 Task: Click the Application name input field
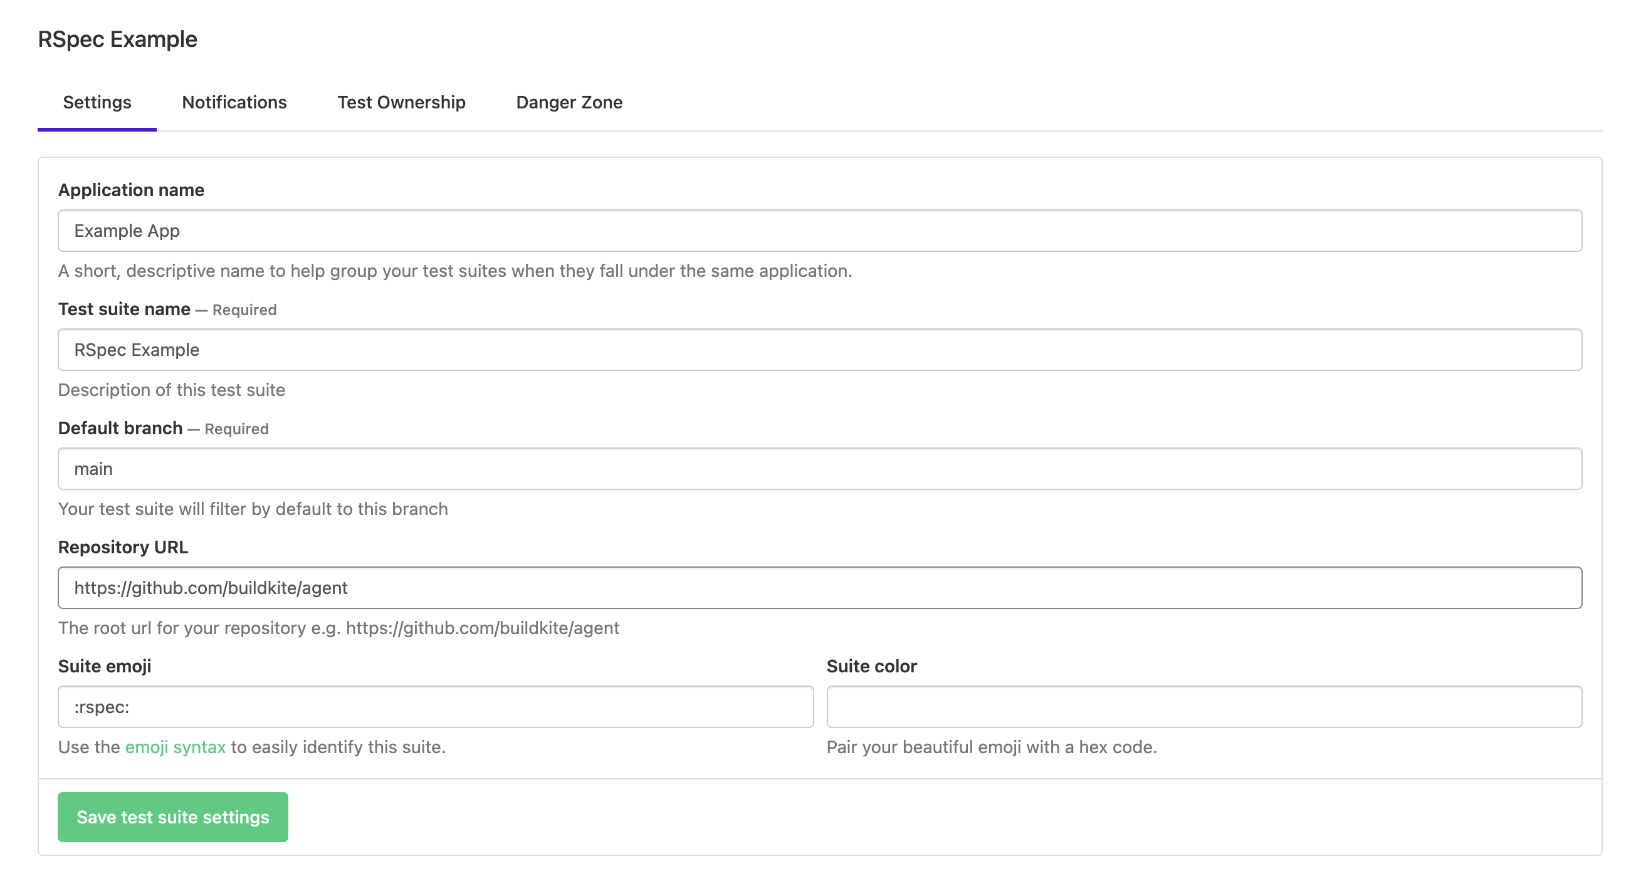(x=820, y=231)
